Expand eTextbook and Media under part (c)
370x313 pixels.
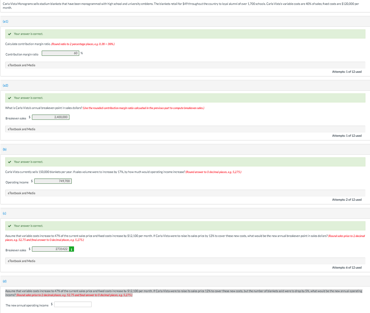tap(185, 261)
